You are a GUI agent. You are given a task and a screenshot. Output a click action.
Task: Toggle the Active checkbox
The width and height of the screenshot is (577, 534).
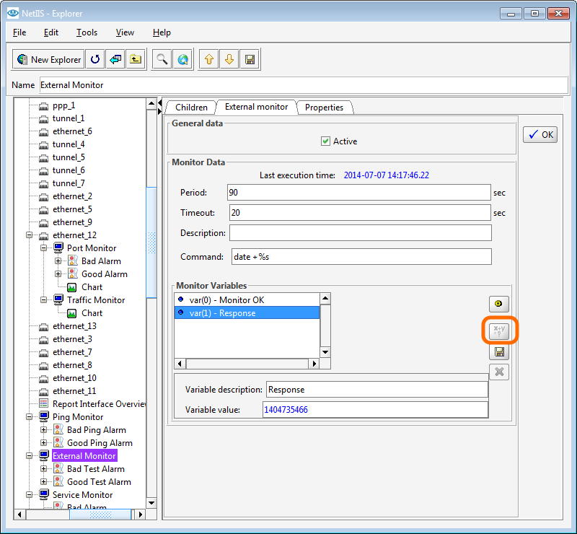pyautogui.click(x=326, y=141)
